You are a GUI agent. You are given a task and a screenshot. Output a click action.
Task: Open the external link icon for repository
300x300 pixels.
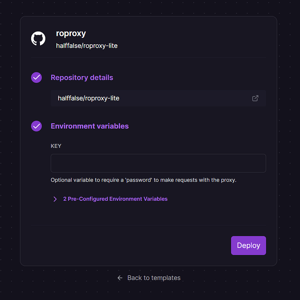pos(255,98)
